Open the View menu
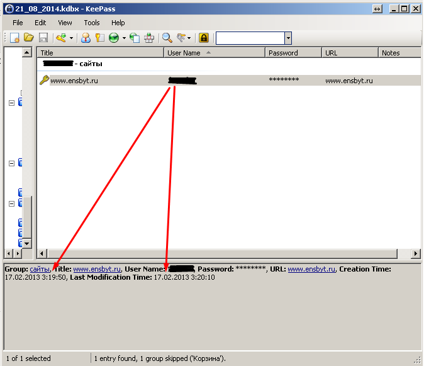424x366 pixels. (65, 23)
